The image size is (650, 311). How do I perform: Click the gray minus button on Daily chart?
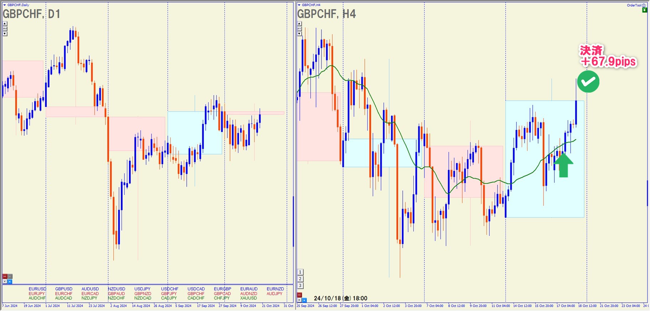pyautogui.click(x=10, y=276)
